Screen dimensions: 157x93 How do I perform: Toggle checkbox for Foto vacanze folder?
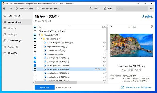pyautogui.click(x=35, y=39)
